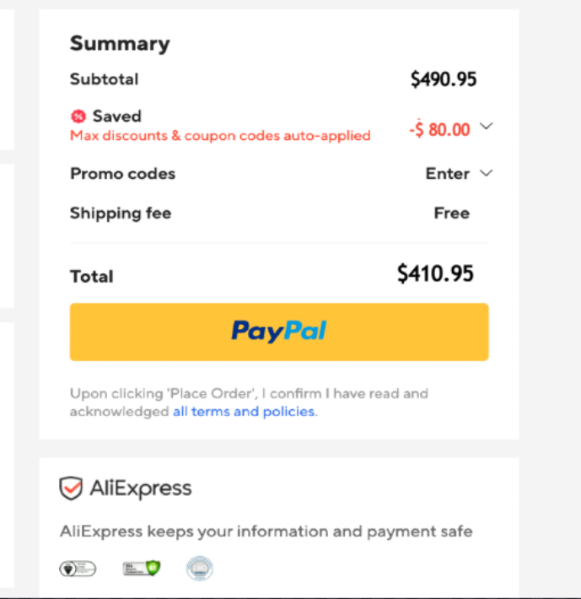Image resolution: width=581 pixels, height=599 pixels.
Task: Click the Free shipping fee value
Action: [451, 213]
